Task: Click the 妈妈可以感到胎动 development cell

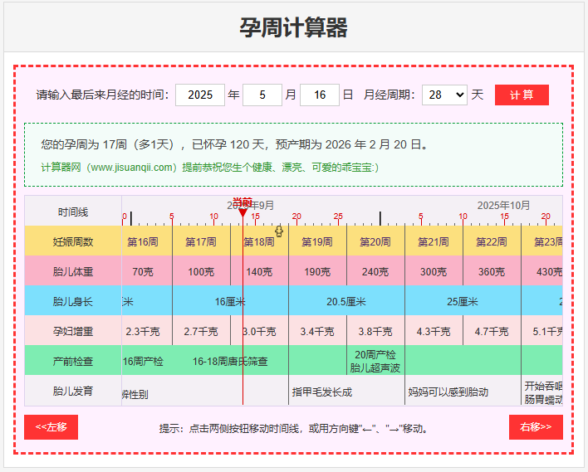Action: pyautogui.click(x=448, y=392)
